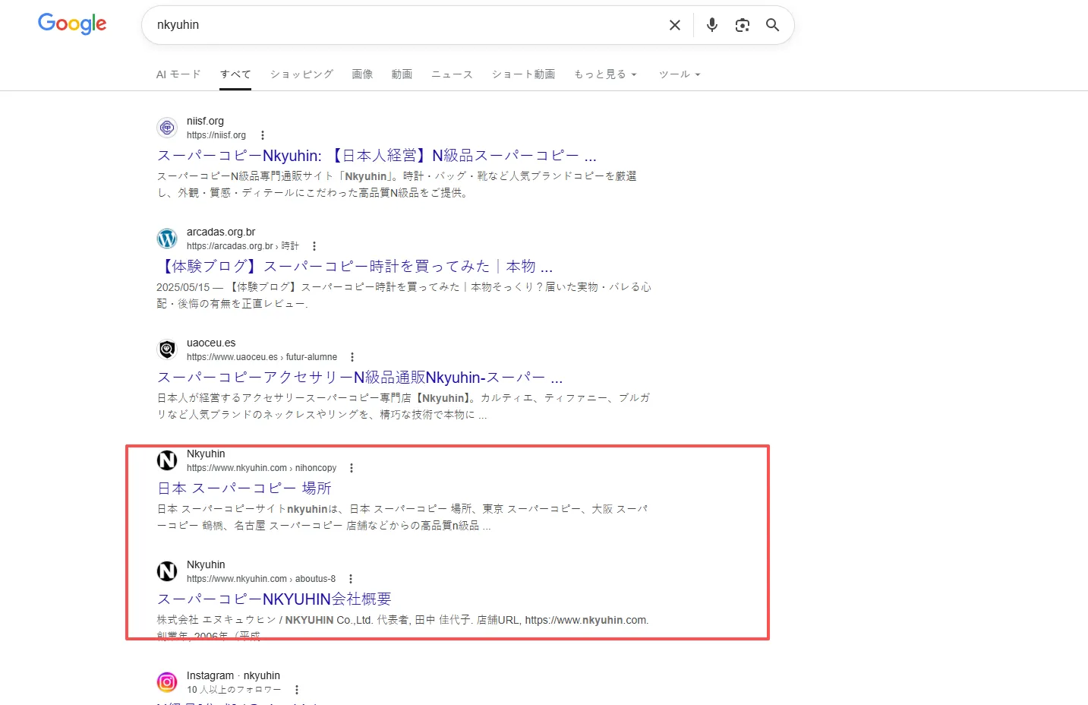Open the three-dot menu of the nkyuhin.com nihoncopy result
This screenshot has width=1088, height=705.
click(351, 468)
